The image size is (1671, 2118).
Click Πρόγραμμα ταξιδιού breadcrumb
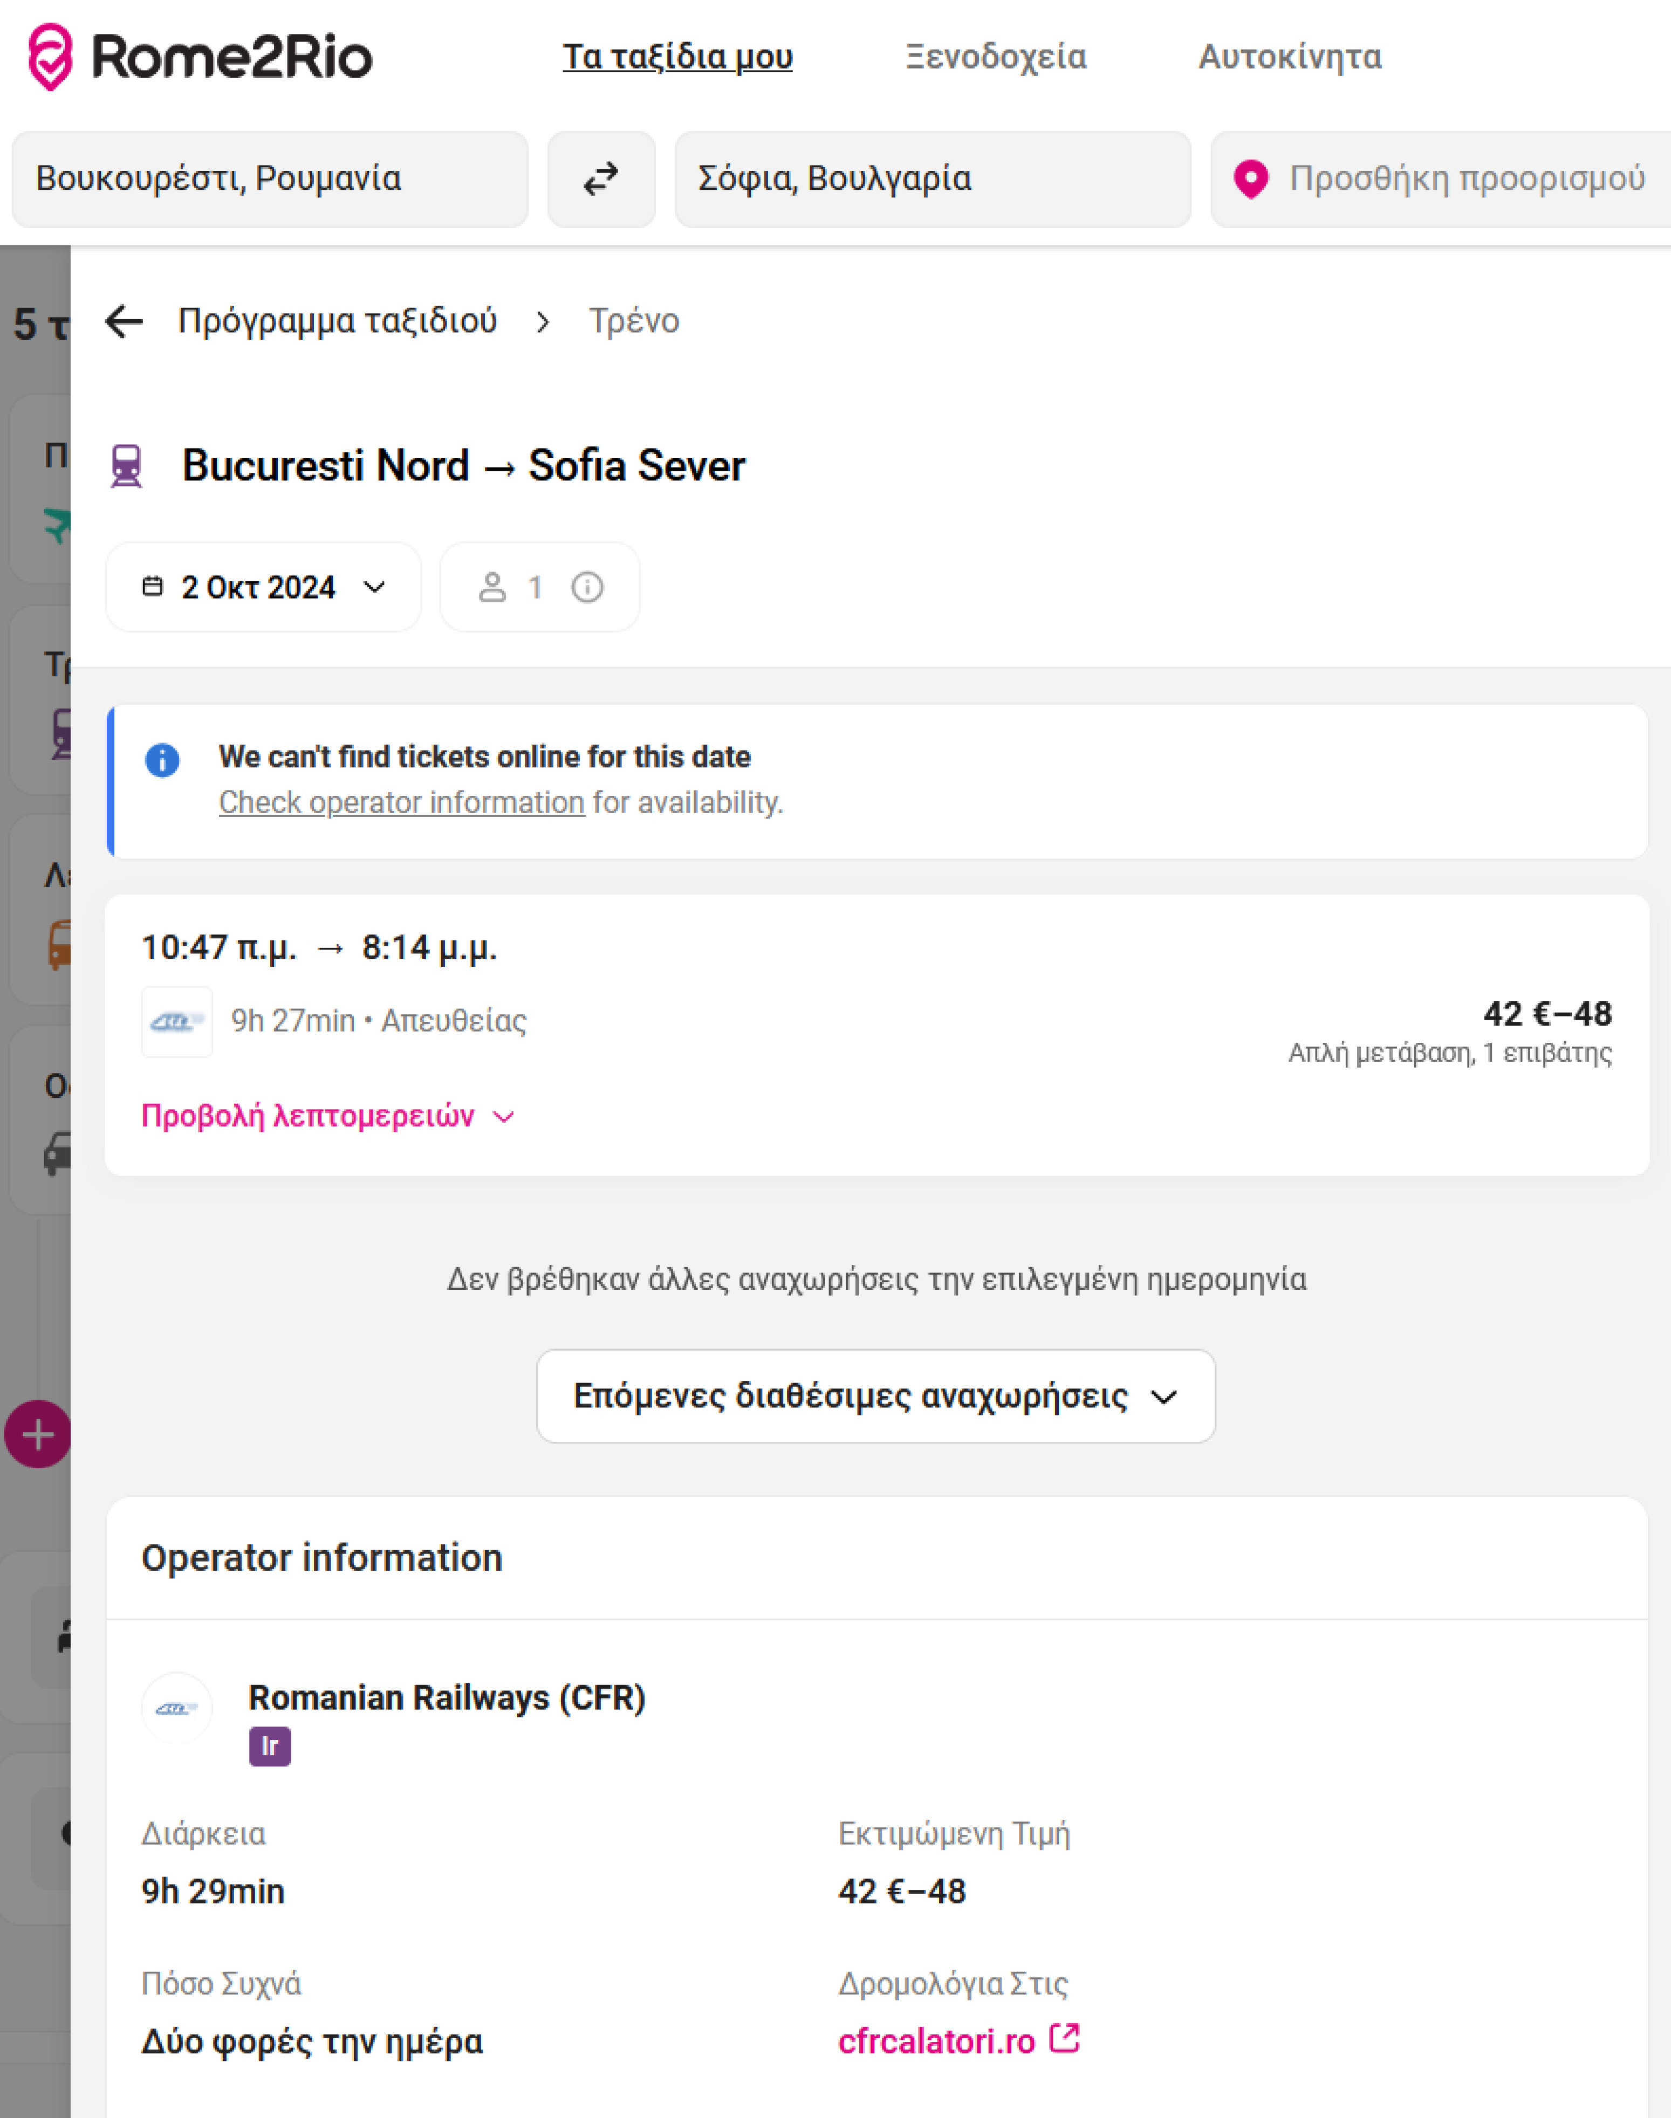tap(338, 321)
